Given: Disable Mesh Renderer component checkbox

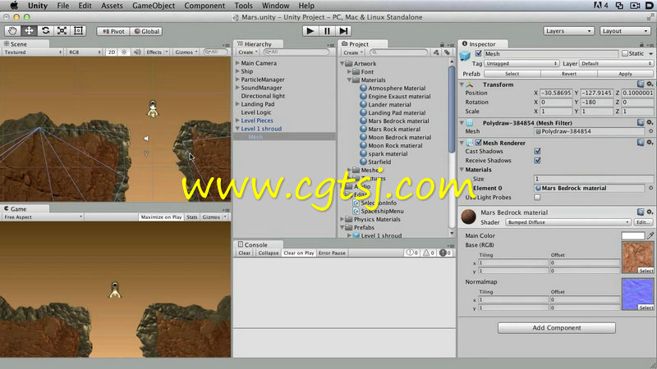Looking at the screenshot, I should tap(478, 143).
